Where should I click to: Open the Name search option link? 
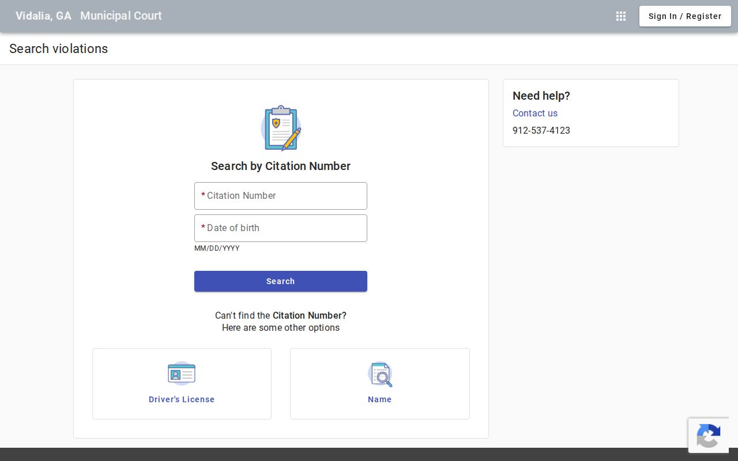tap(380, 399)
